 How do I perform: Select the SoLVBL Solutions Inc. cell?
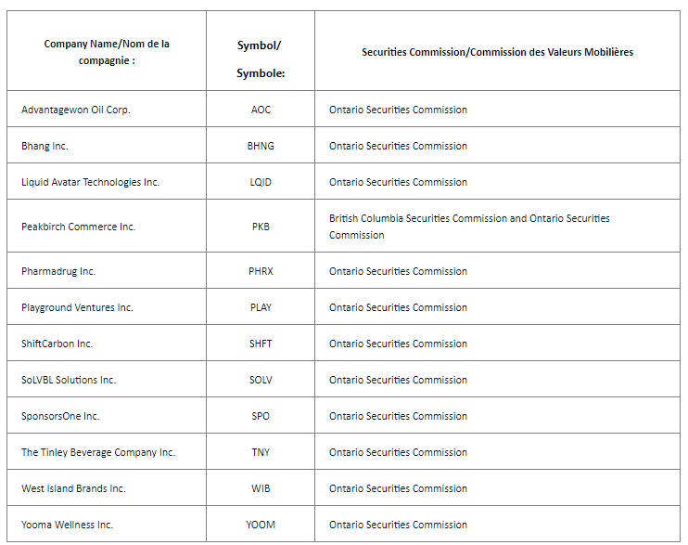pos(69,380)
